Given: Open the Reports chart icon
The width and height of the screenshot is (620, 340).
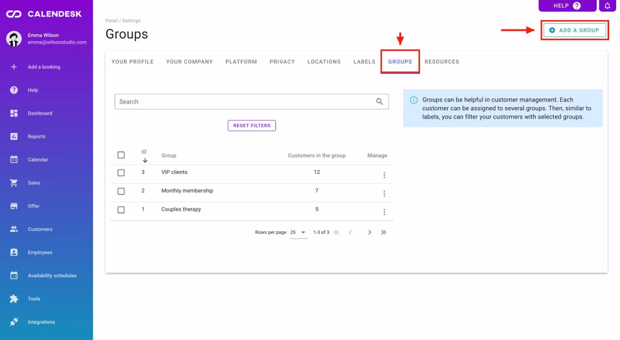Looking at the screenshot, I should tap(14, 137).
